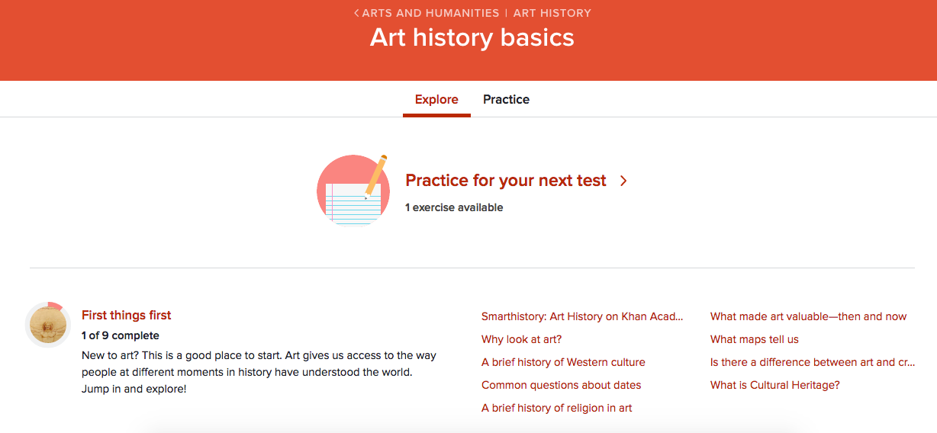
Task: Click the chevron next to Practice for your next test
Action: coord(623,181)
